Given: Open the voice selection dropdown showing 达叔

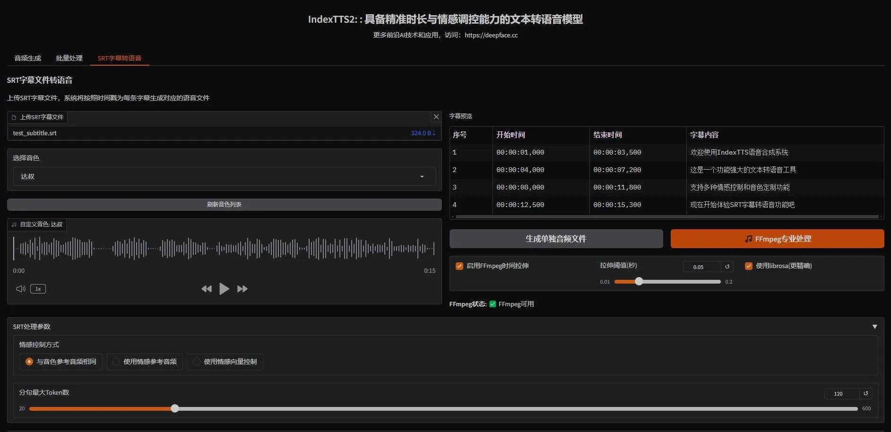Looking at the screenshot, I should (x=224, y=176).
